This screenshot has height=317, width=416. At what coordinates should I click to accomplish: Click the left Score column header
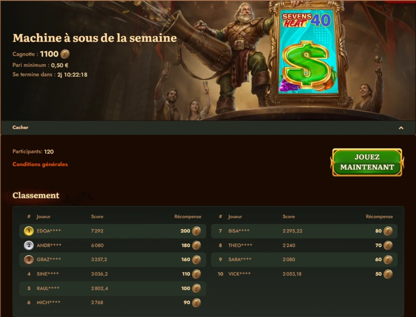(x=97, y=216)
